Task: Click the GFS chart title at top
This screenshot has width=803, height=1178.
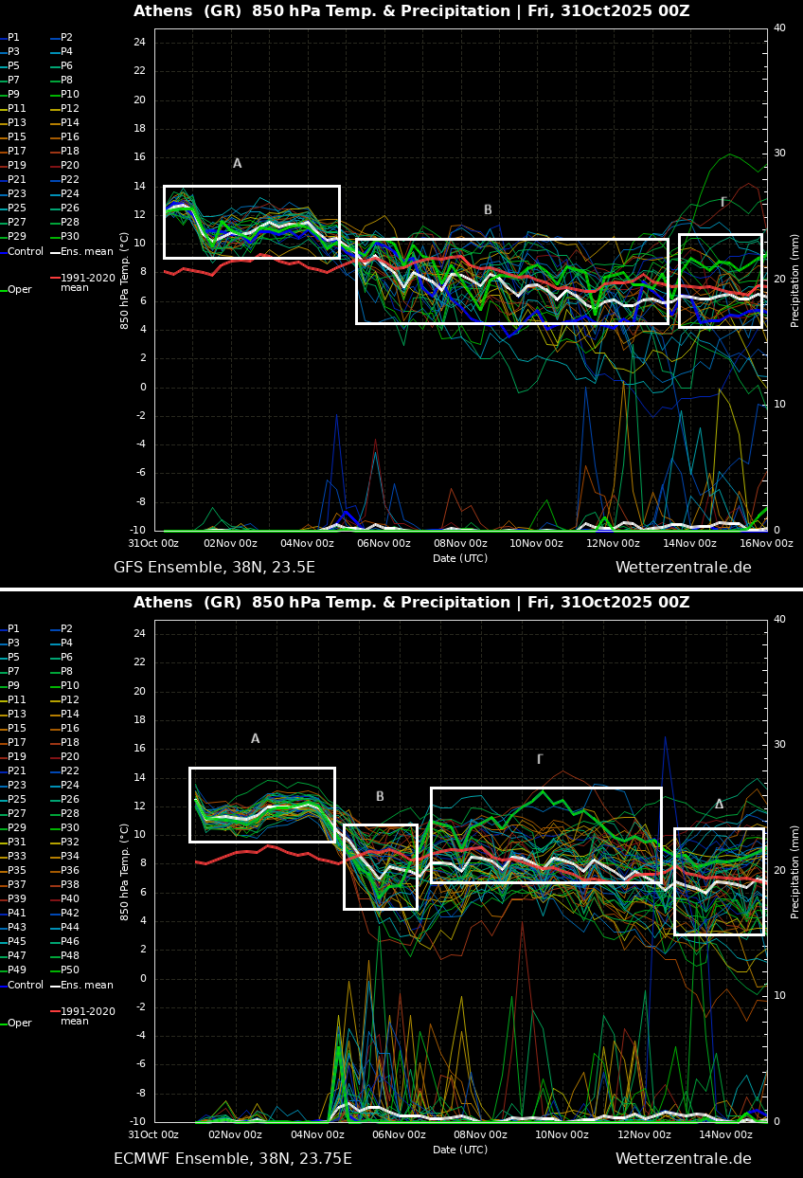Action: 411,11
